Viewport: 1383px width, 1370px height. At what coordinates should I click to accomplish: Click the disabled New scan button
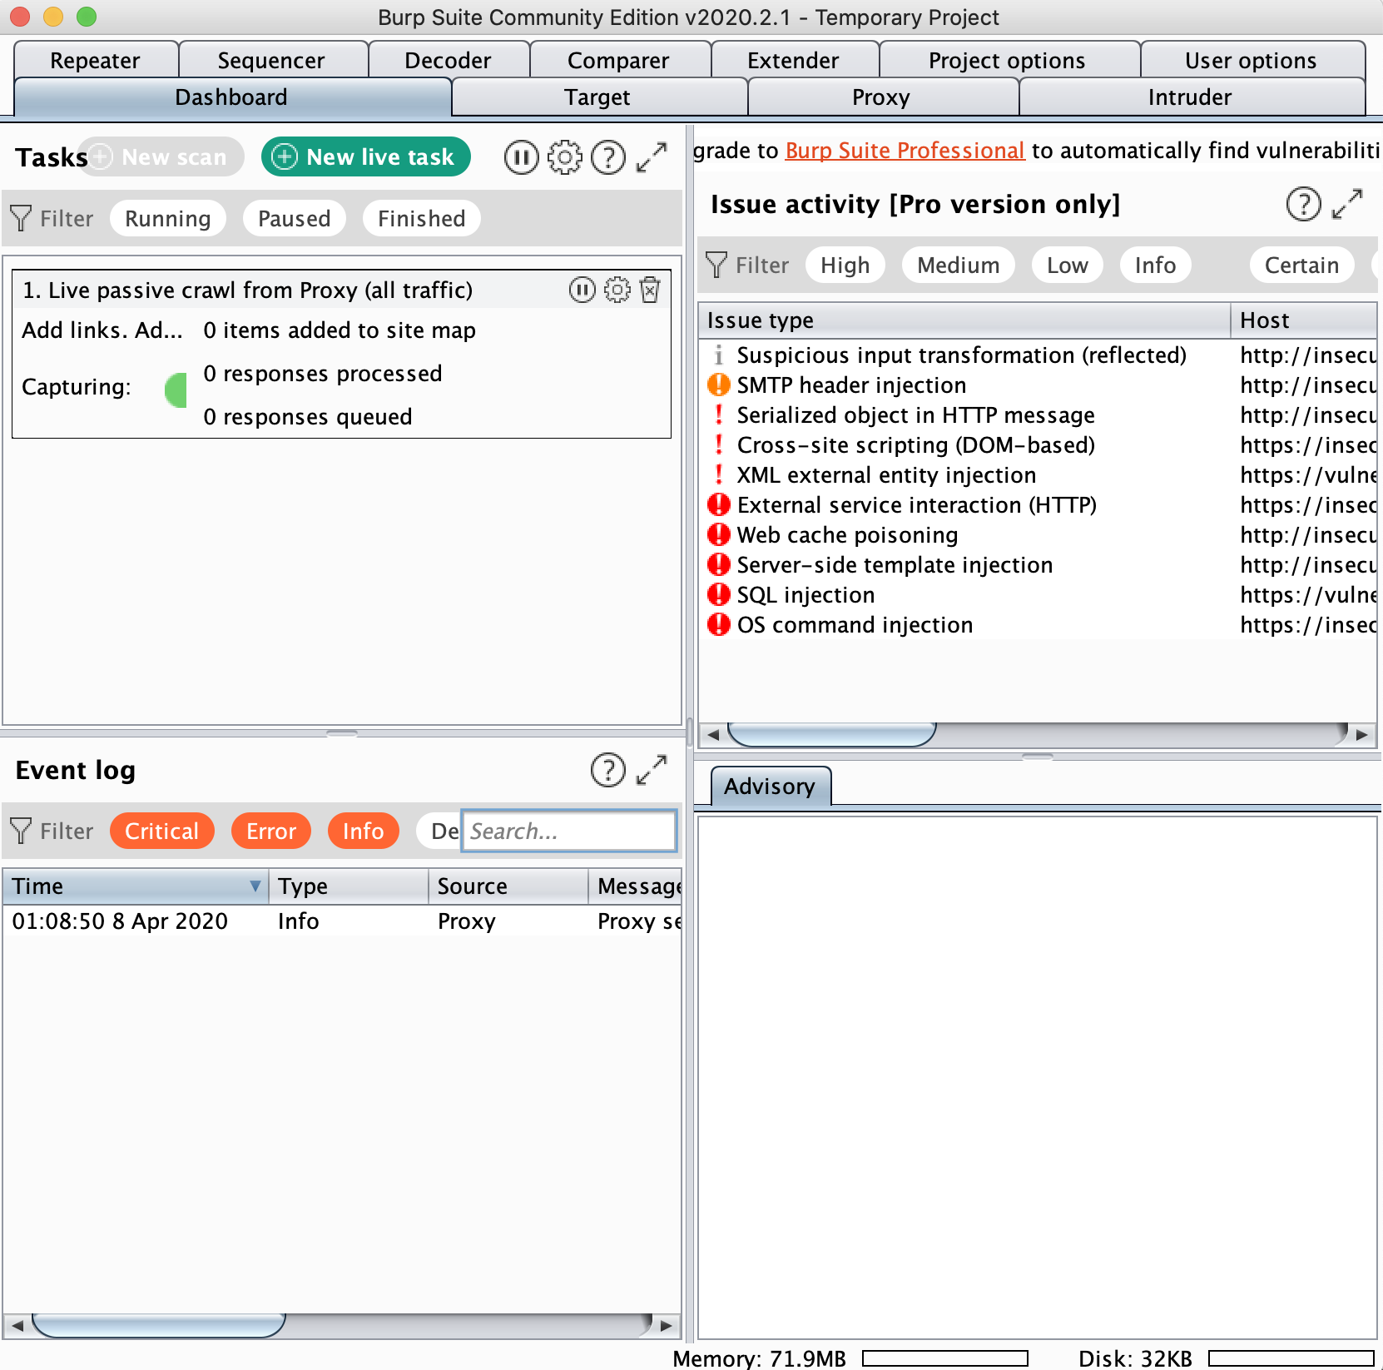(x=163, y=157)
